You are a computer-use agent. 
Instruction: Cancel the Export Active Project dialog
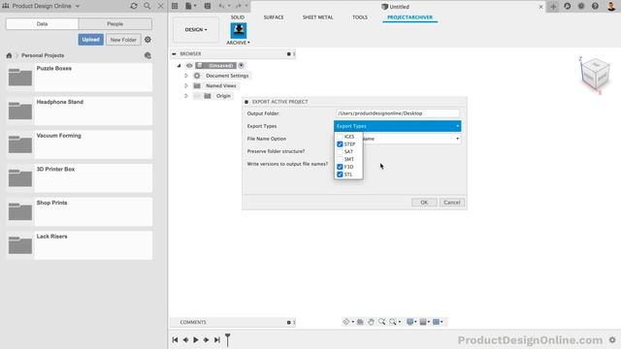452,203
